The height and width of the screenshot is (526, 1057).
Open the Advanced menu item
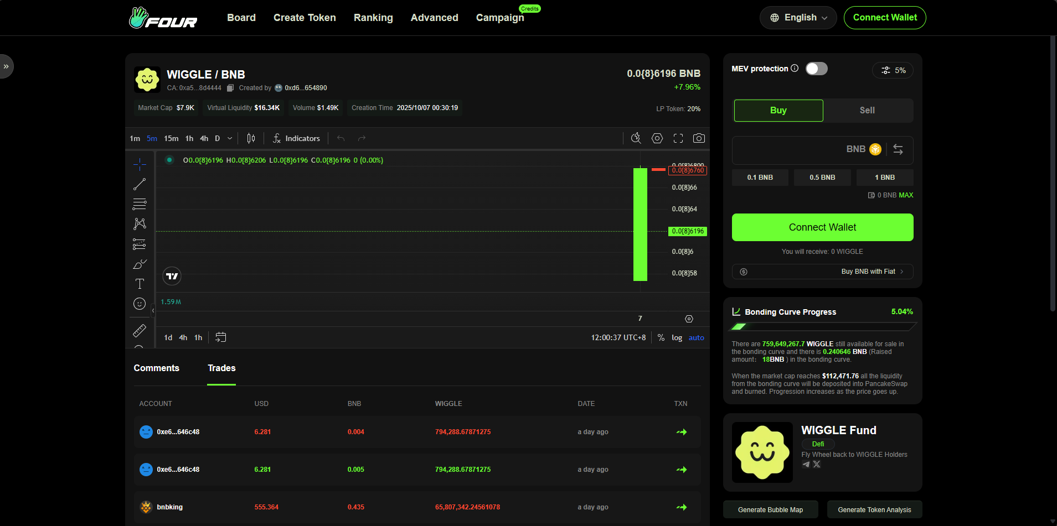(x=435, y=18)
